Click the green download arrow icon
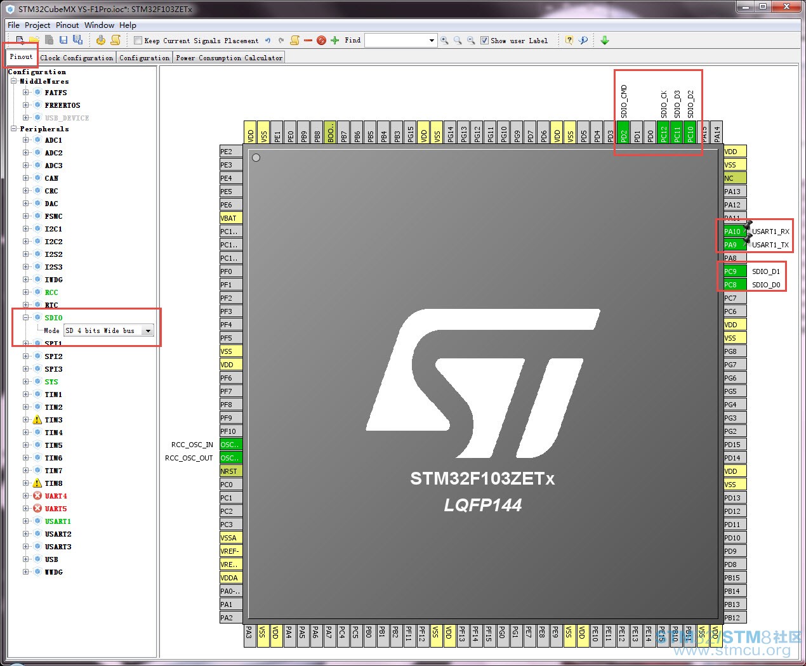 click(x=605, y=40)
